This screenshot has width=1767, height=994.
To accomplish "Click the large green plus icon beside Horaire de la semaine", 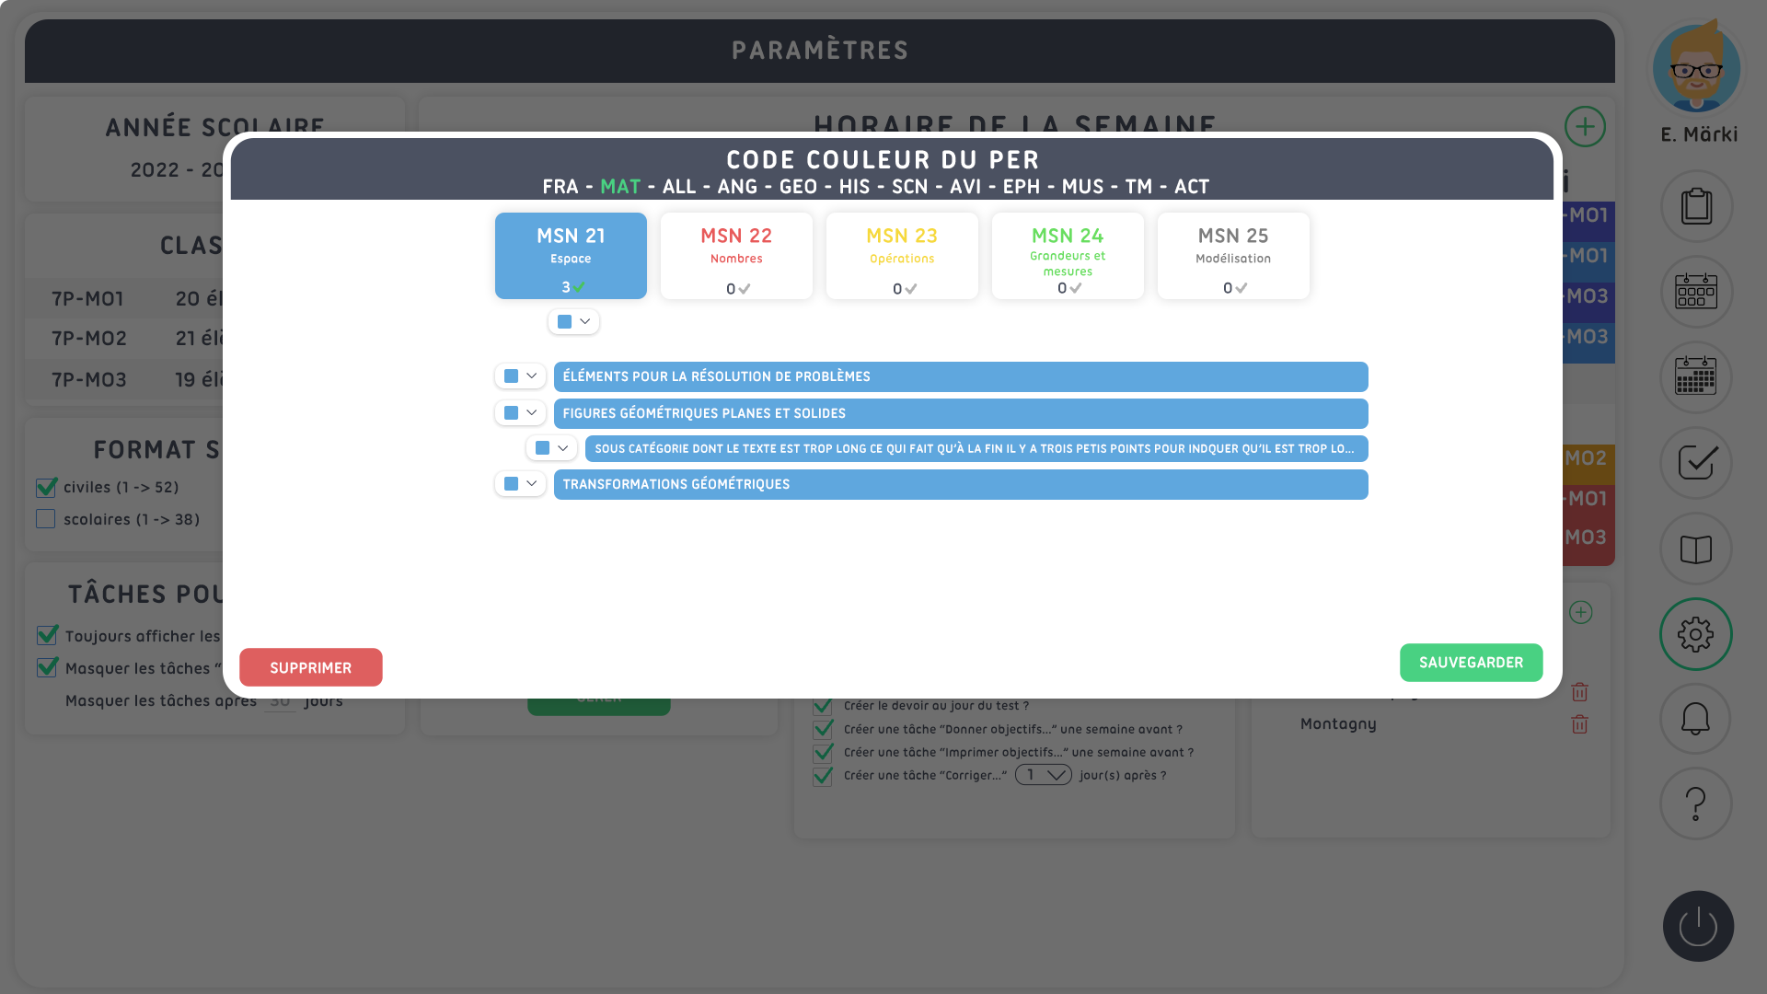I will (x=1585, y=127).
